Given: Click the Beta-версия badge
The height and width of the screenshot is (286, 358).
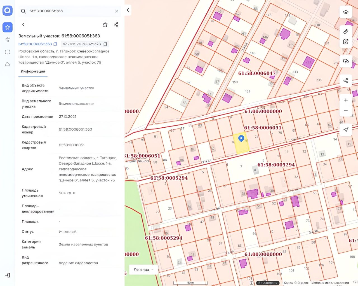Looking at the screenshot, I should [268, 283].
